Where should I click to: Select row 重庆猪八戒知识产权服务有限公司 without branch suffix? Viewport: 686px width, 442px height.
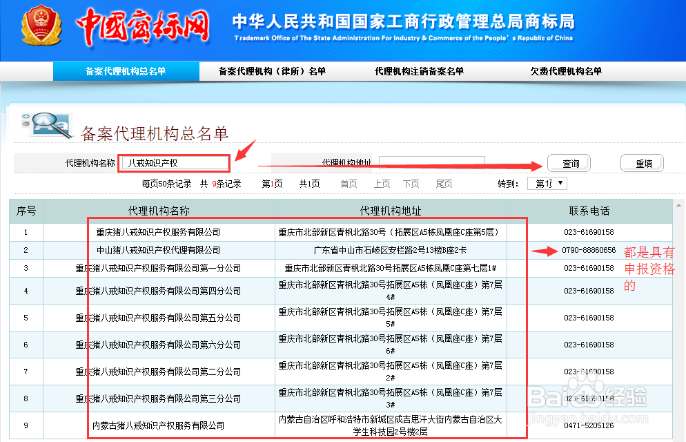coord(158,232)
